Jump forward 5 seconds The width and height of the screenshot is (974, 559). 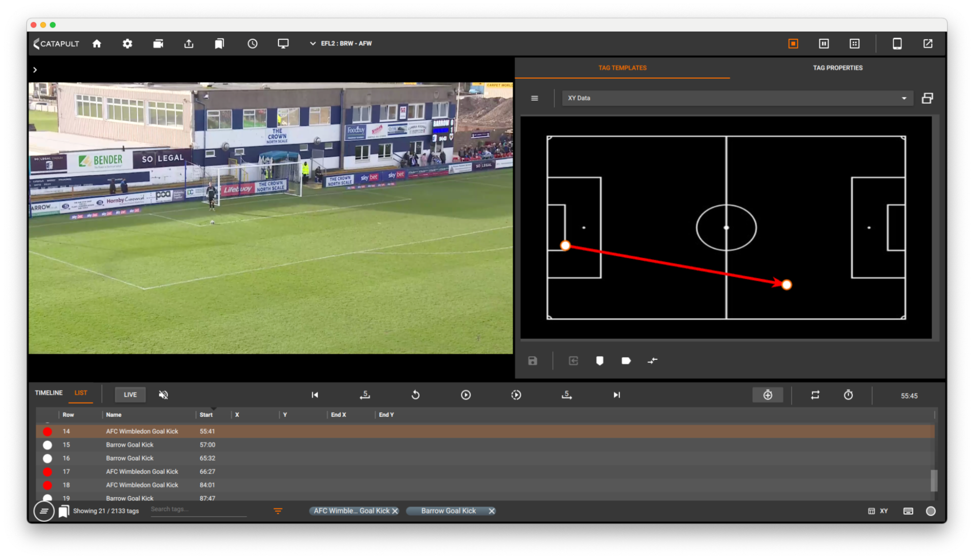567,395
